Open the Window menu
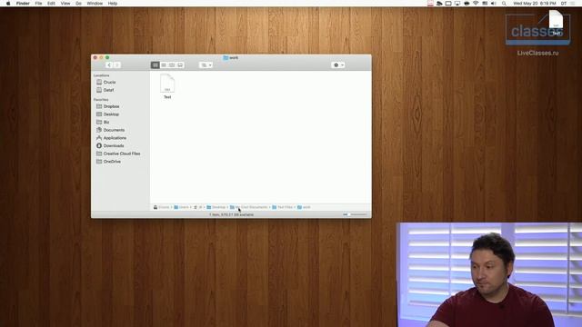 95,4
